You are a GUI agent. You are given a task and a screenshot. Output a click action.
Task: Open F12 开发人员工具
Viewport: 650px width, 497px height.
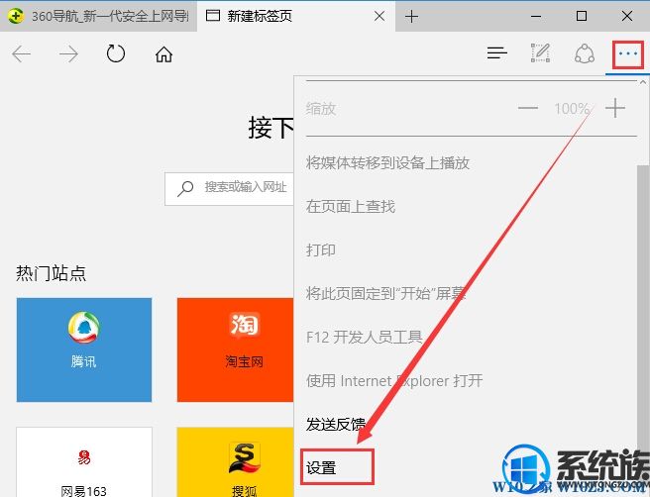[365, 338]
